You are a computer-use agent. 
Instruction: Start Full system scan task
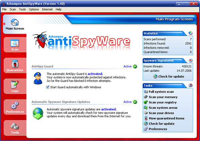161,92
